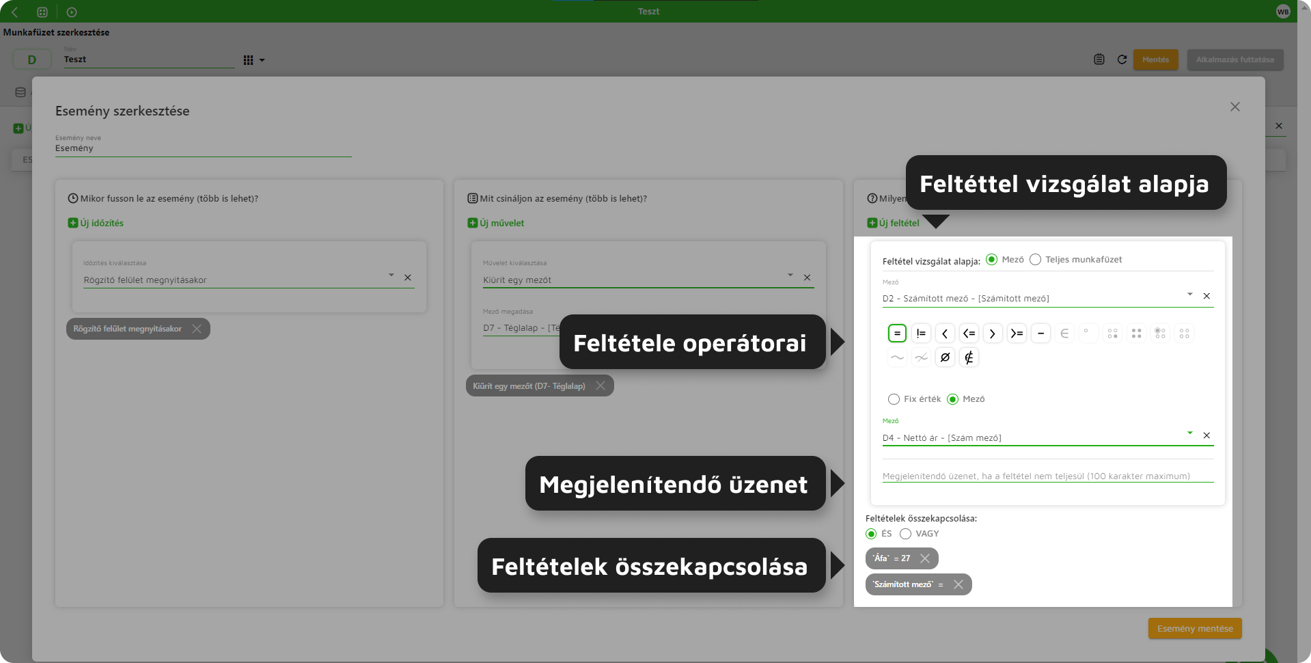Image resolution: width=1311 pixels, height=663 pixels.
Task: Select the Mező radio below the operators
Action: (x=953, y=399)
